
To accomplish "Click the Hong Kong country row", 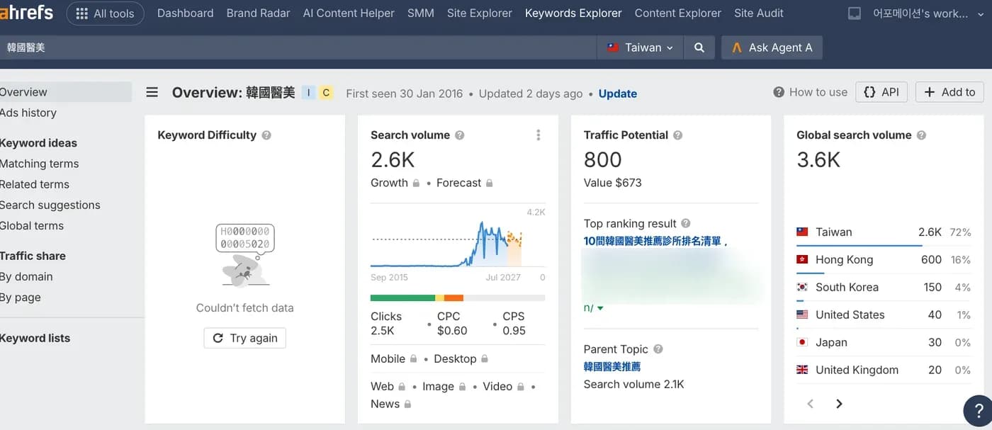I will tap(884, 260).
